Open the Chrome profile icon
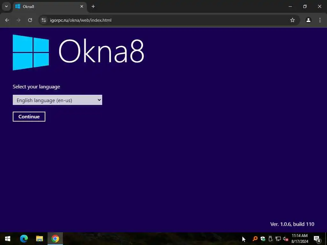The image size is (327, 245). point(308,20)
